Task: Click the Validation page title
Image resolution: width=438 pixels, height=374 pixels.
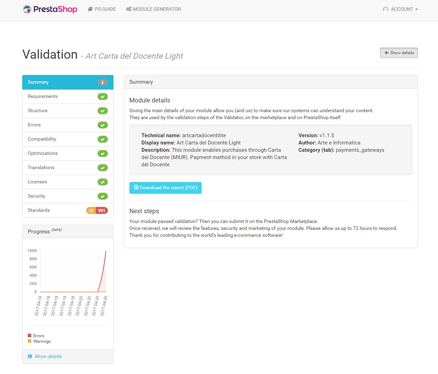Action: 50,55
